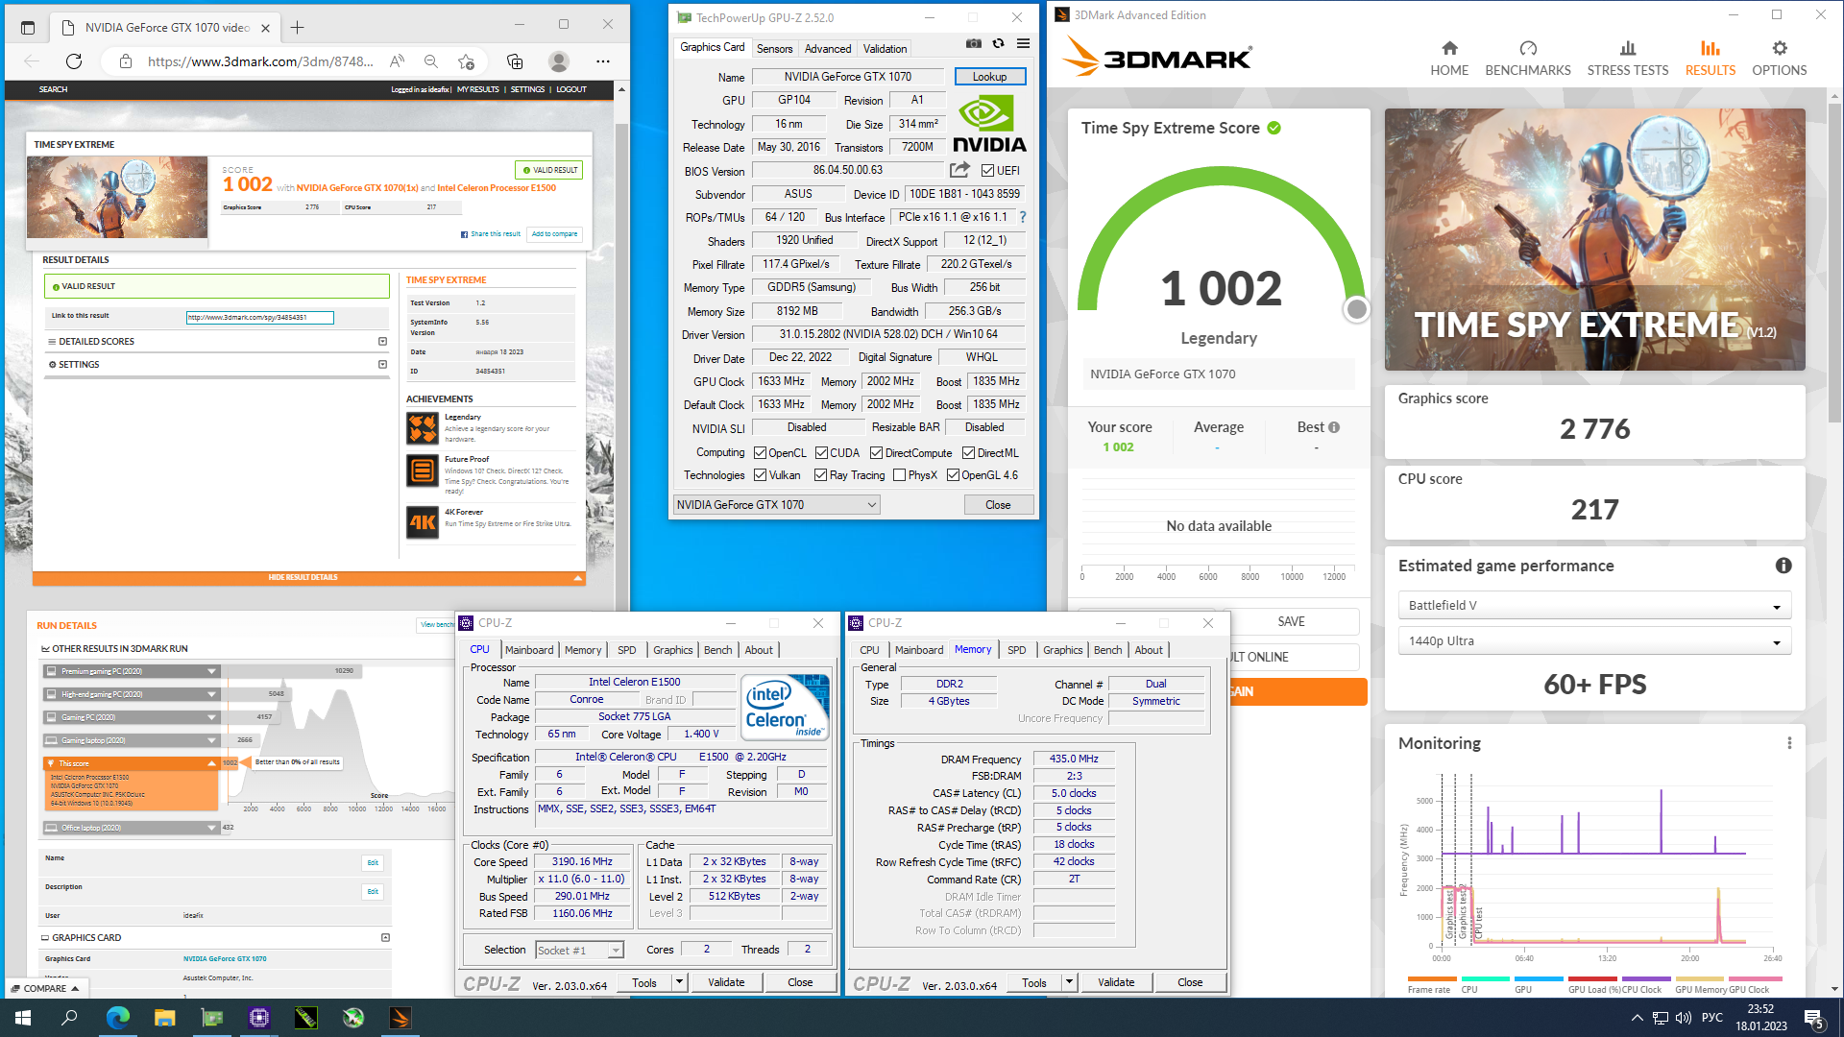The height and width of the screenshot is (1037, 1844).
Task: Toggle DirectCompute checkbox
Action: 876,453
